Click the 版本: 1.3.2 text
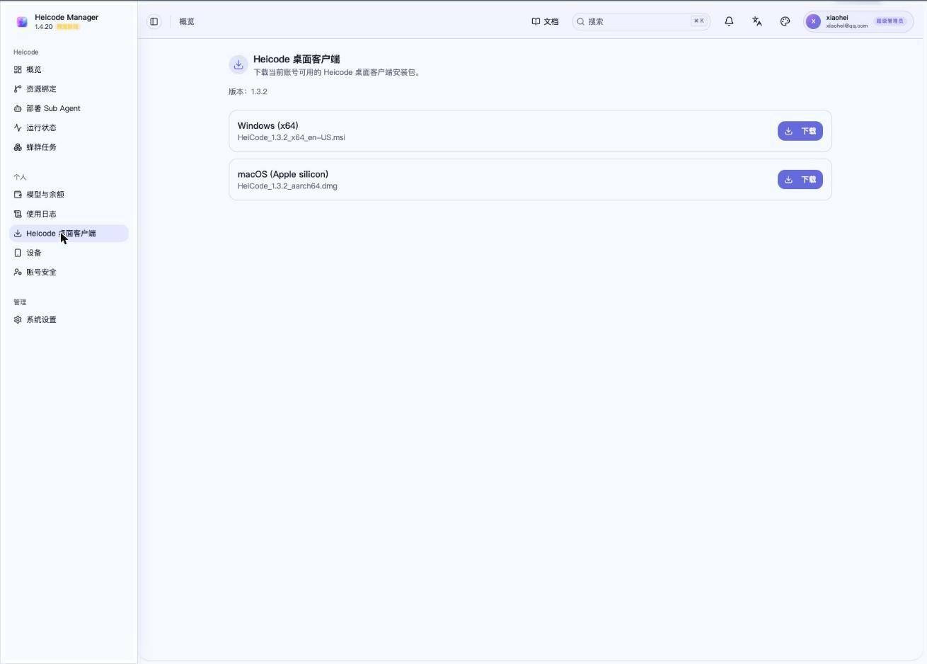The height and width of the screenshot is (664, 927). tap(248, 91)
